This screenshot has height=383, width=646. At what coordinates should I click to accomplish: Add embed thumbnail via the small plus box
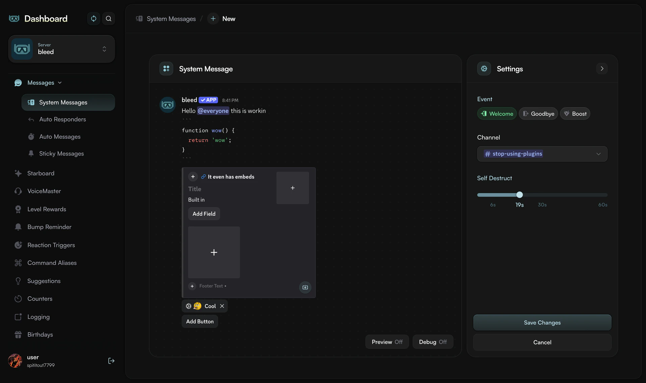point(293,188)
